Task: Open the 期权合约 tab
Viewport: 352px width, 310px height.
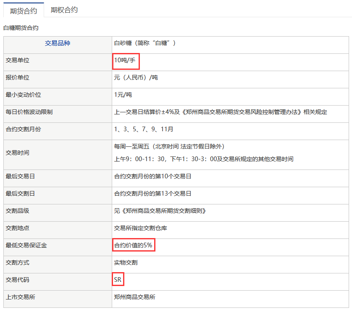Action: 64,10
